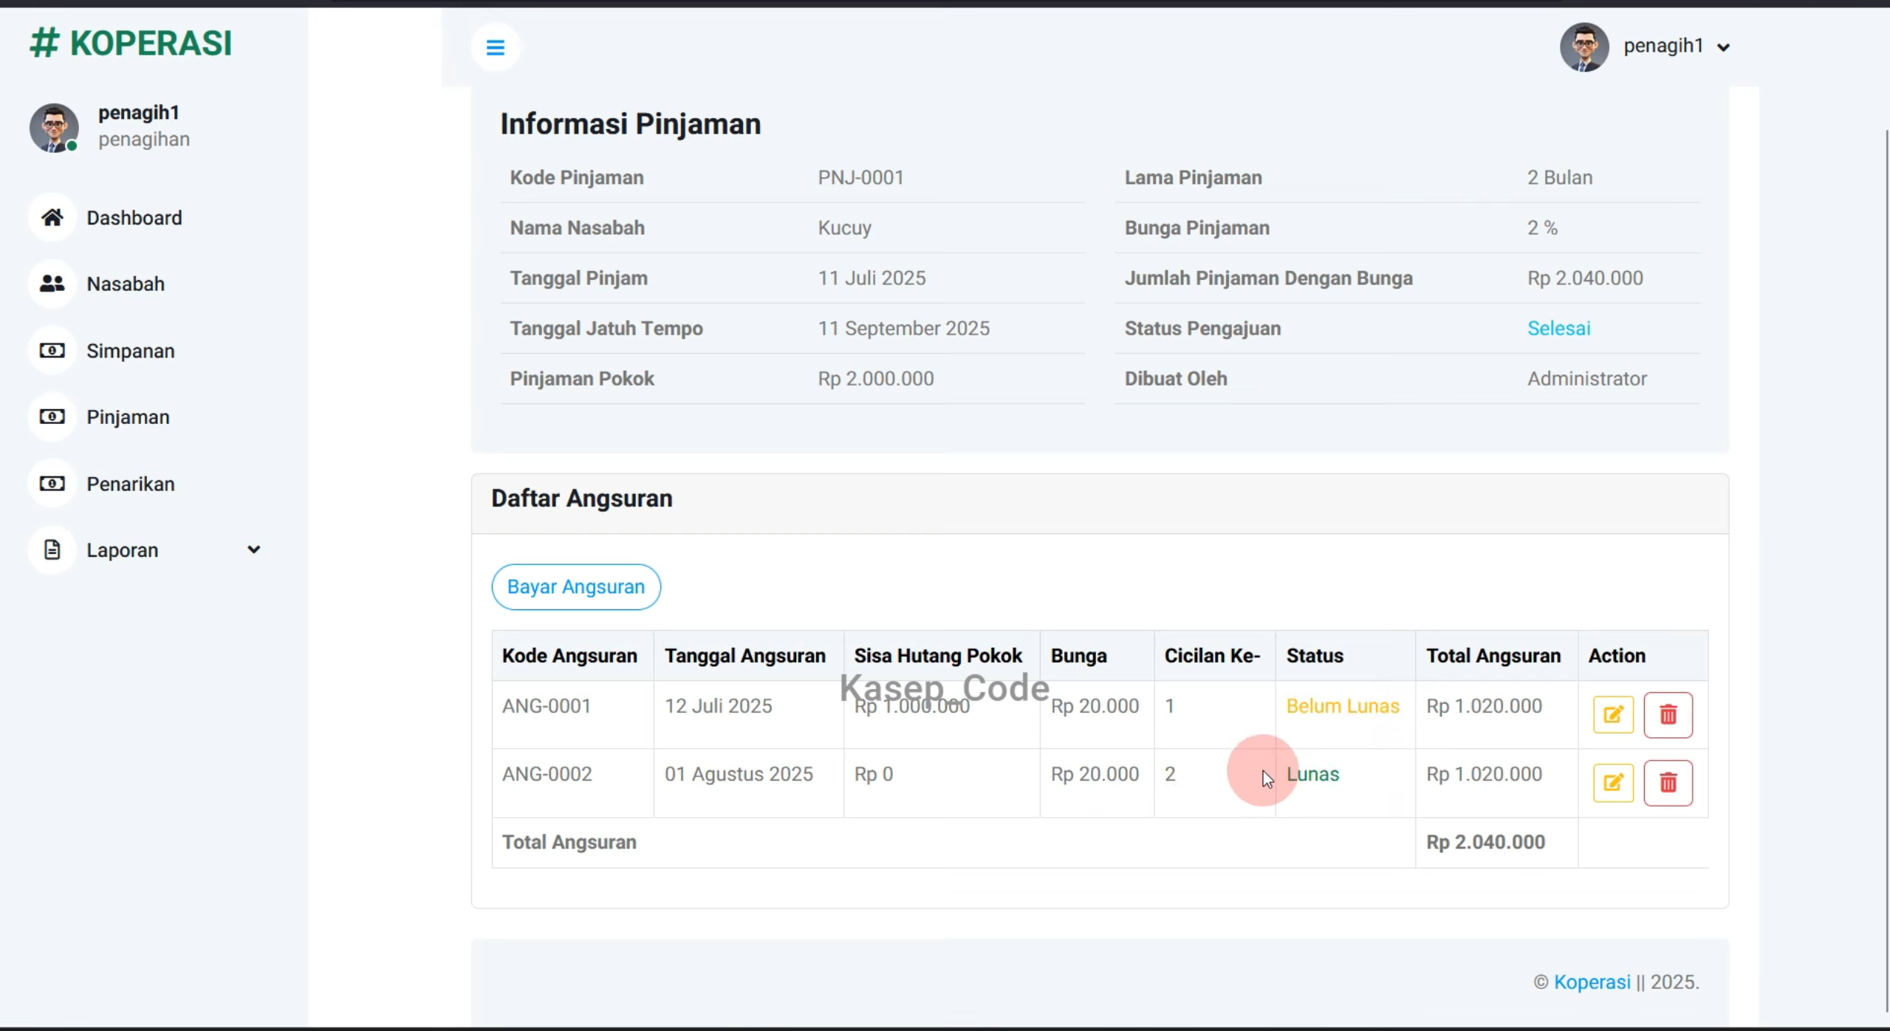
Task: Open the Dashboard menu item
Action: coord(134,218)
